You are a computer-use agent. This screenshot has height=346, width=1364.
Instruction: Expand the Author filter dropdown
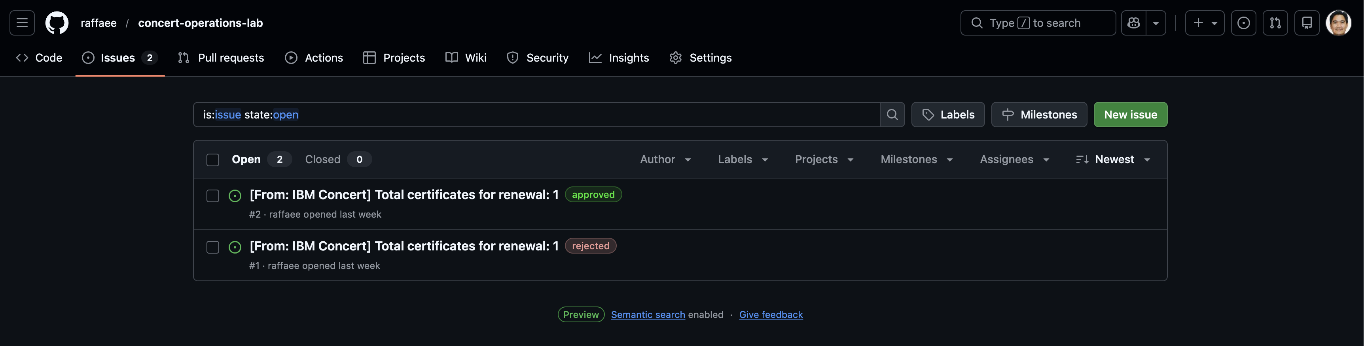665,159
